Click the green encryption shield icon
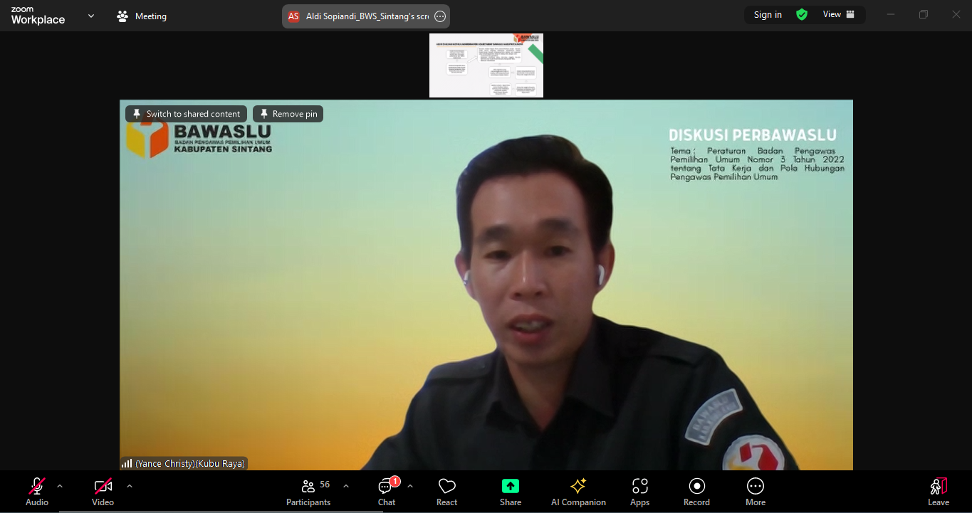This screenshot has width=972, height=513. click(x=802, y=15)
